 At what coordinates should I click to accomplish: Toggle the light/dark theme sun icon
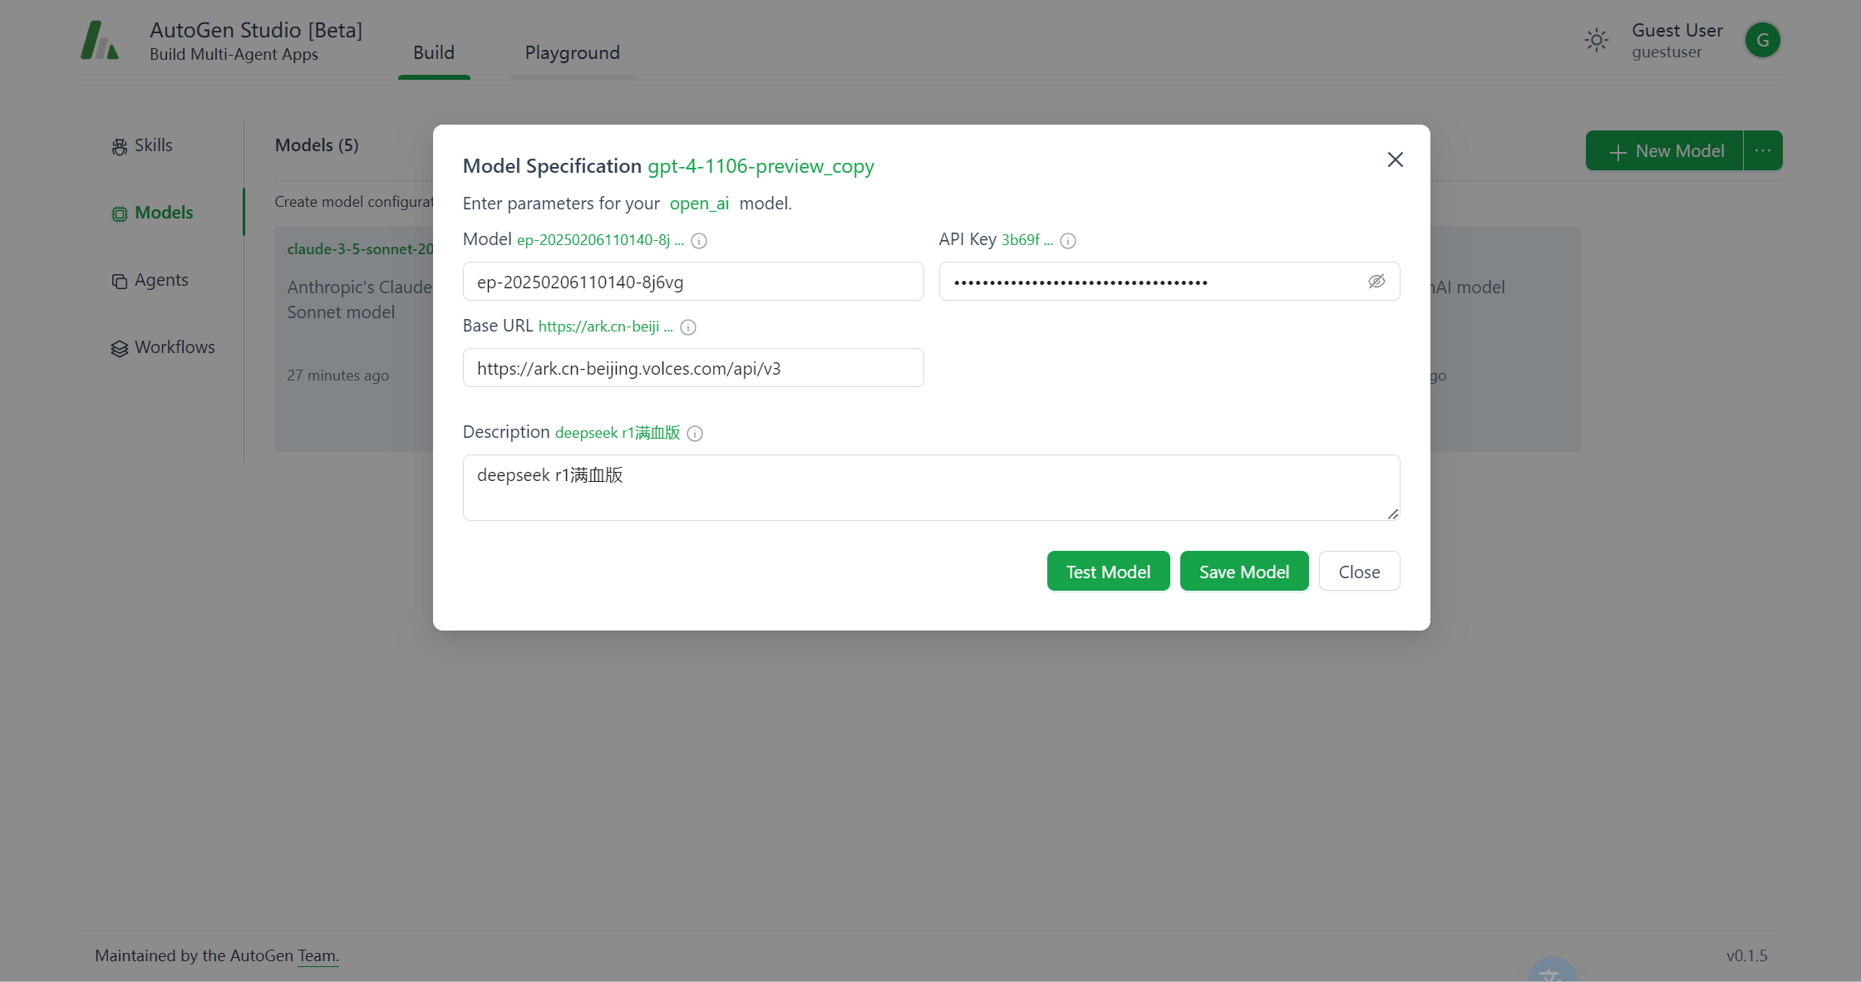point(1597,40)
